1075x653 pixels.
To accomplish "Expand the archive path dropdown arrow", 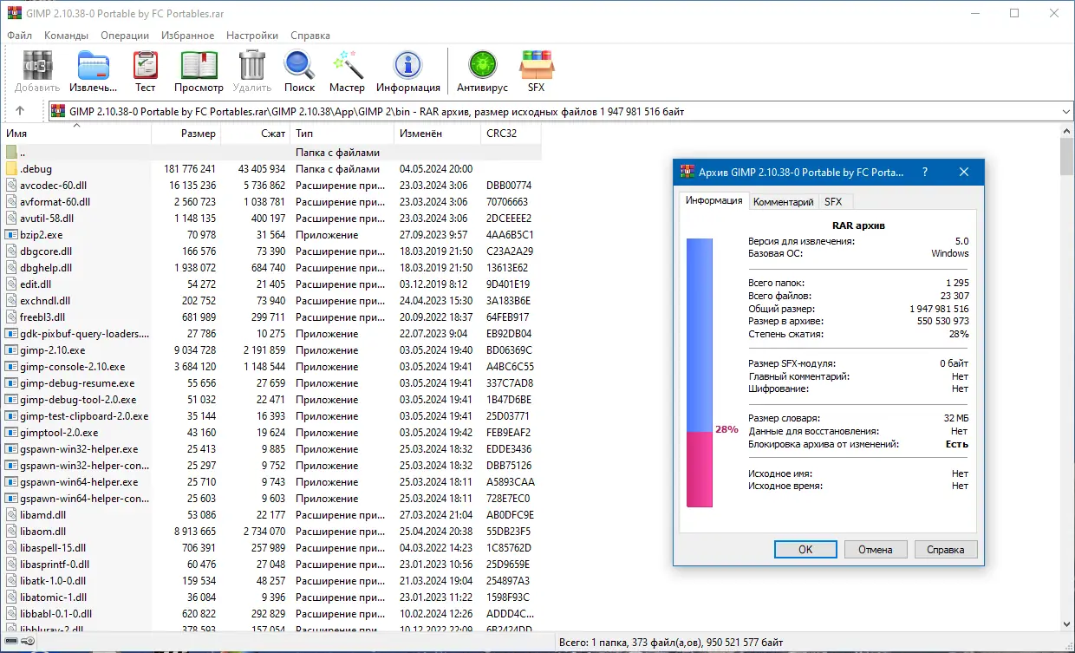I will pos(1065,111).
